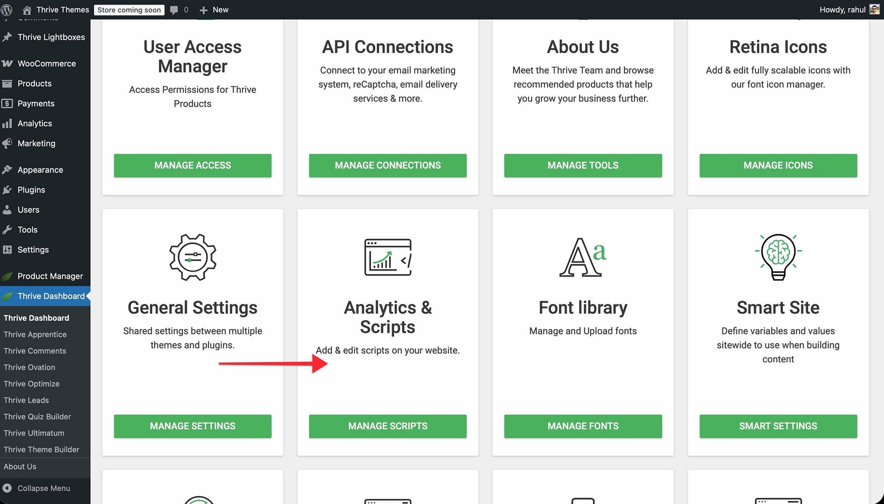Click the Smart Site lightbulb brain icon
The height and width of the screenshot is (504, 884).
[778, 257]
